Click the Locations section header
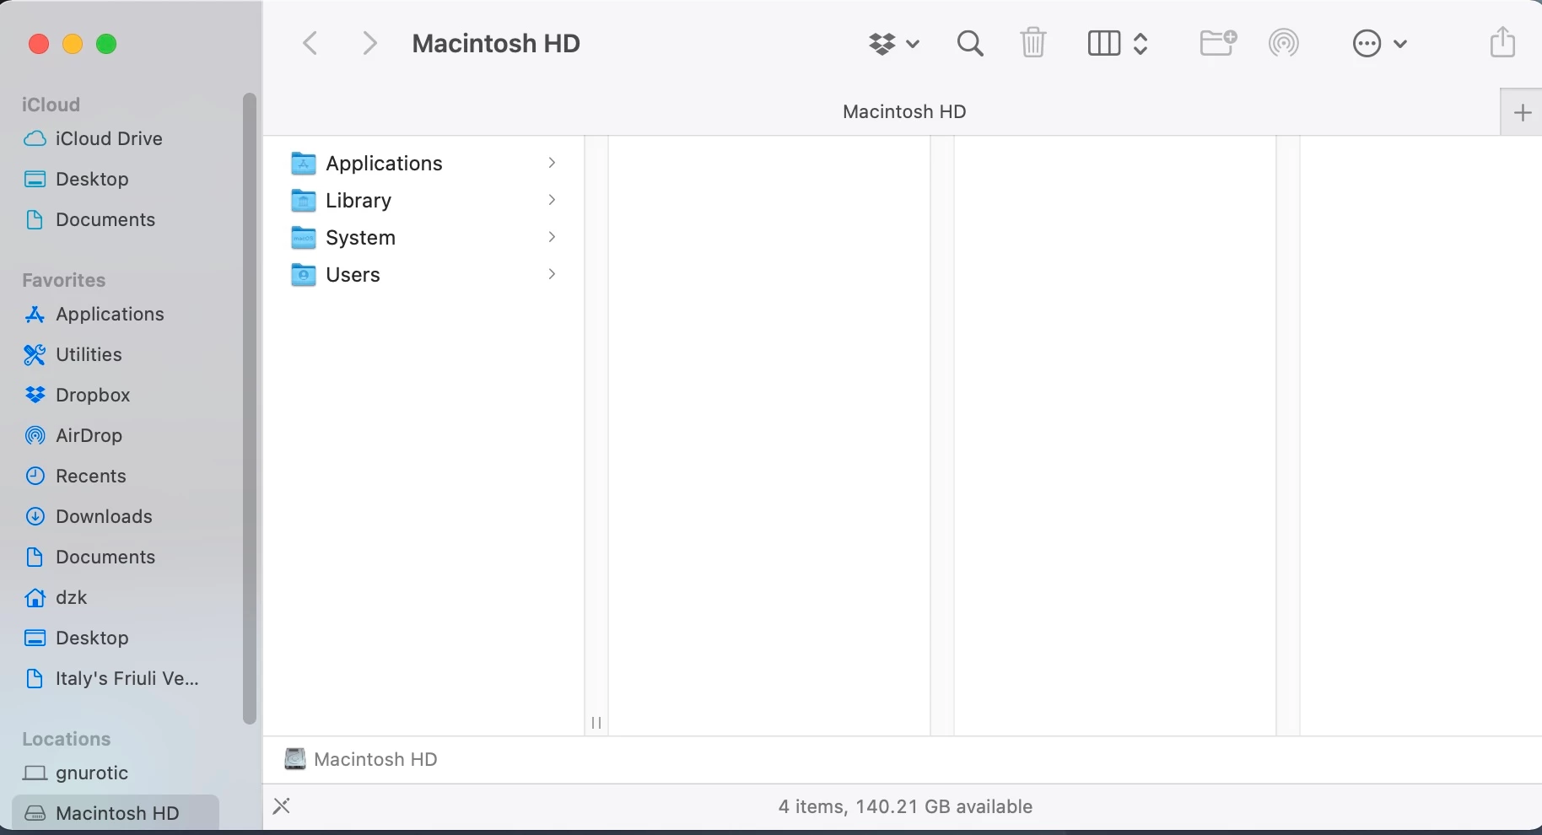The image size is (1542, 835). coord(67,739)
